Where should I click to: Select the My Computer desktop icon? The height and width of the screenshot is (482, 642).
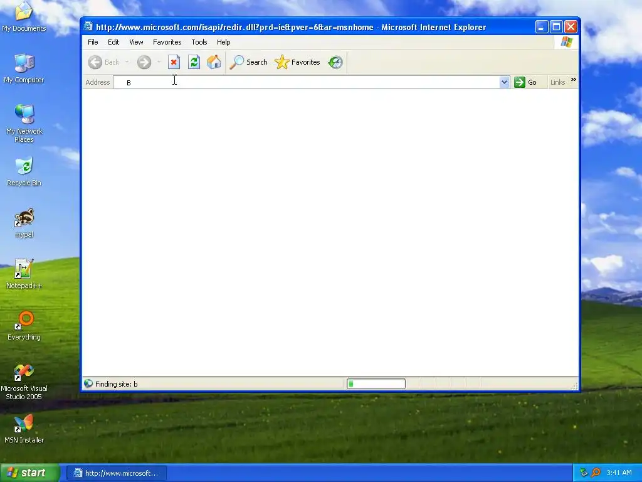point(24,68)
